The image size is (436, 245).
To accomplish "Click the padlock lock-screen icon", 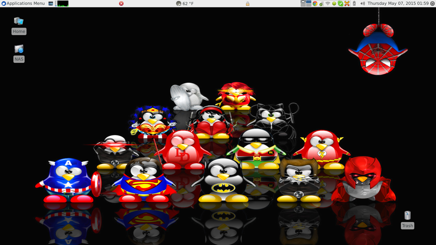I will pos(248,4).
